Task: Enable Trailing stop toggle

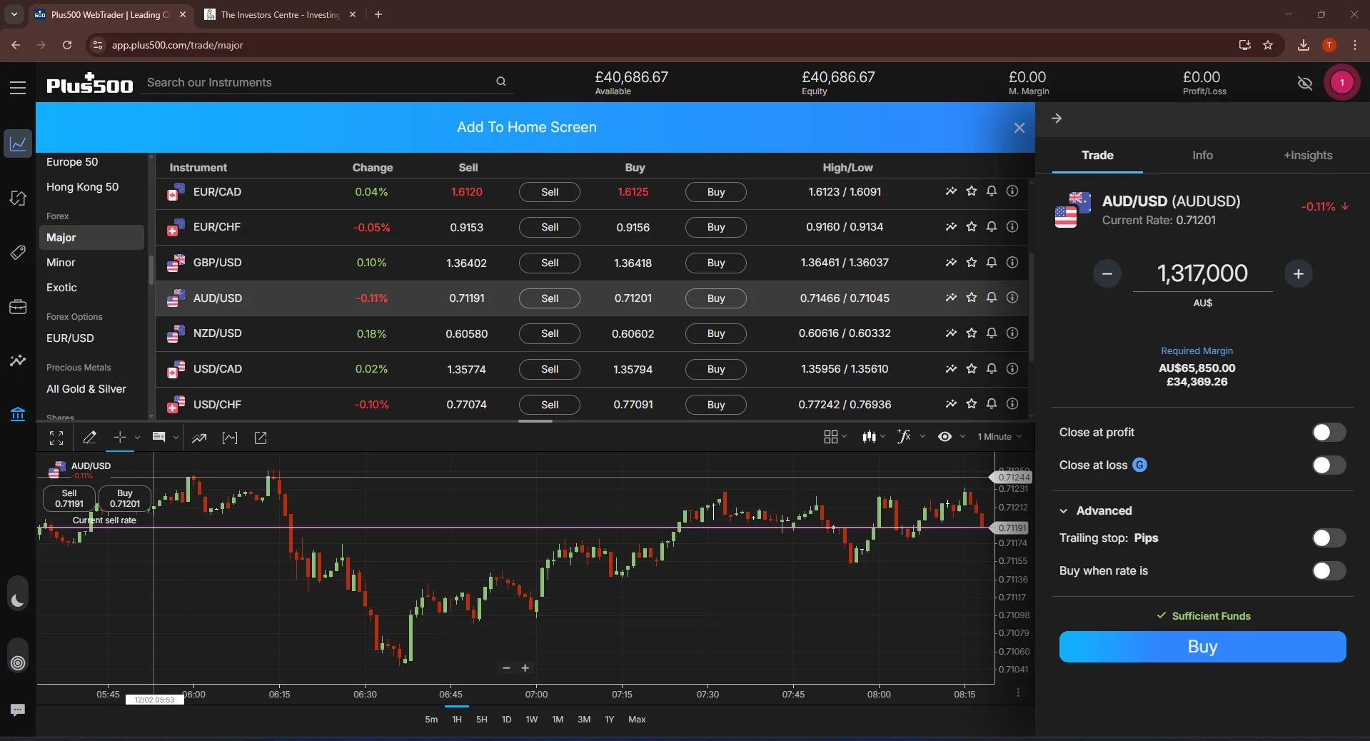Action: pos(1329,538)
